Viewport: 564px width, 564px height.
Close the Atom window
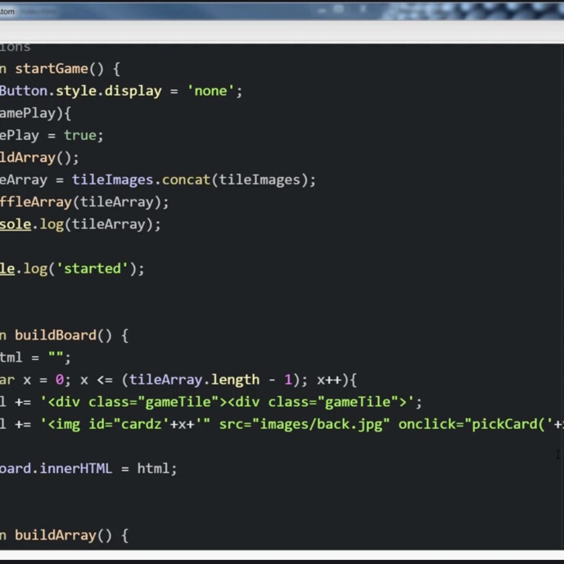363,9
